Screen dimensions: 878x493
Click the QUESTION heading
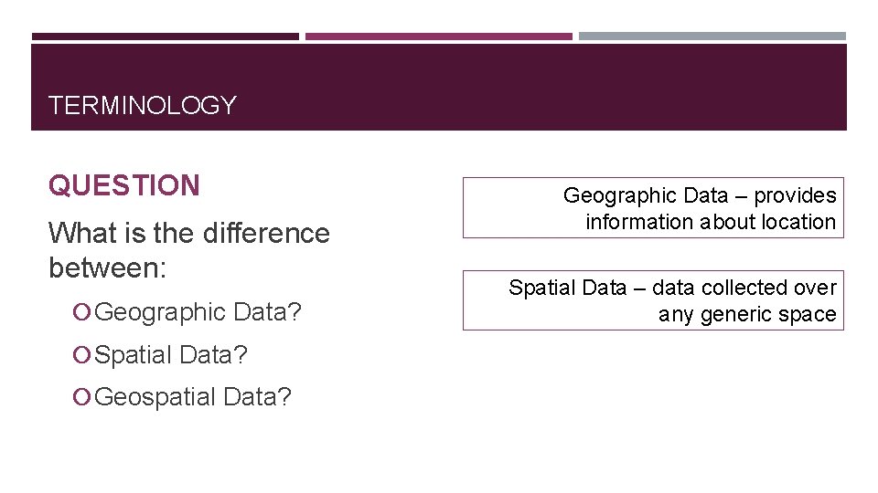[123, 186]
